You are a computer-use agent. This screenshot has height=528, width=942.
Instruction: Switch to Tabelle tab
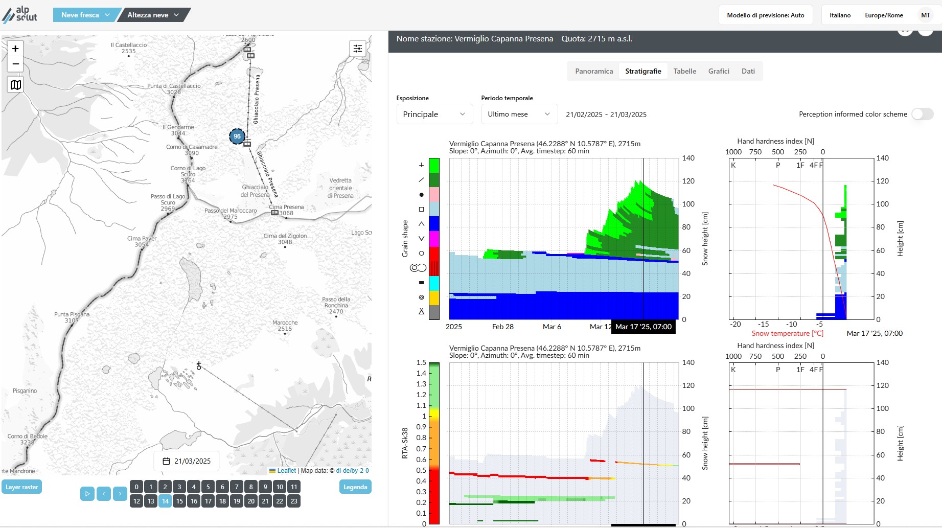tap(684, 71)
